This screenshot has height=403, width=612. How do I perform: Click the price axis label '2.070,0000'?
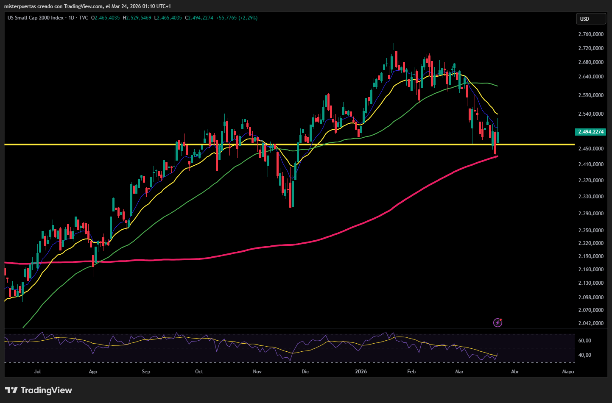tap(591, 310)
